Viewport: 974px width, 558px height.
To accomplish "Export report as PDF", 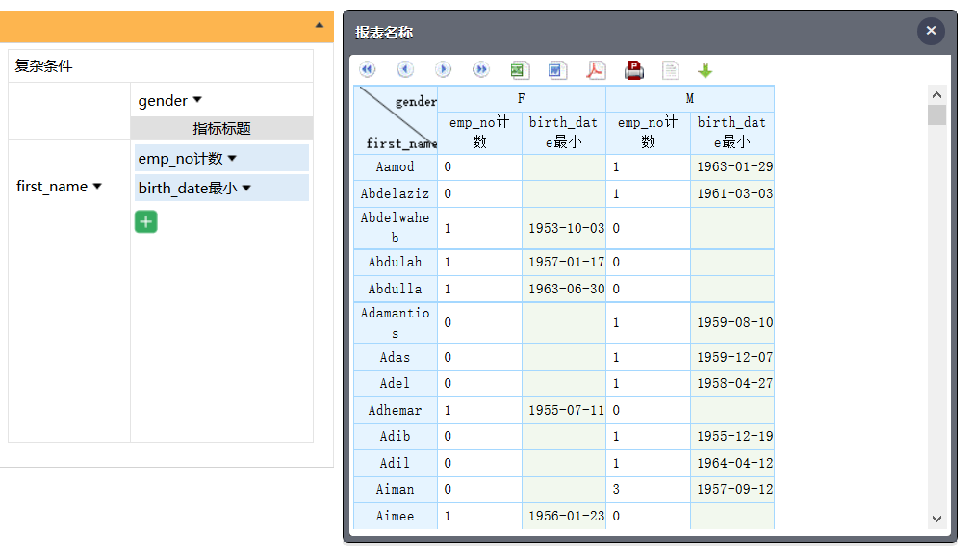I will (x=596, y=70).
